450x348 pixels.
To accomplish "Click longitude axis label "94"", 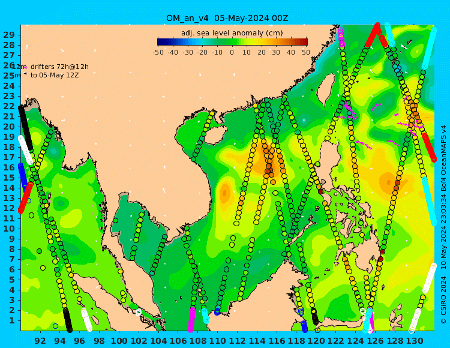I will pos(59,341).
